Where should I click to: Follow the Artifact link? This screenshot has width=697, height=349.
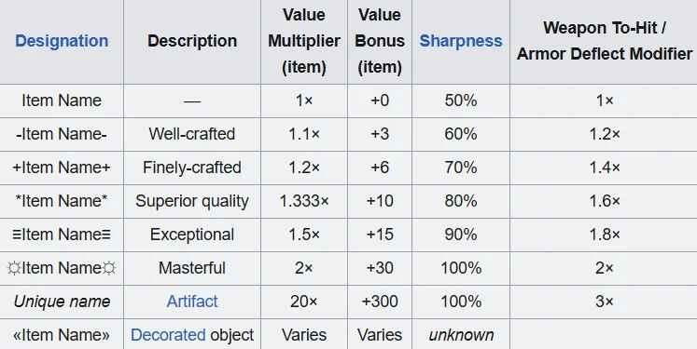click(192, 302)
